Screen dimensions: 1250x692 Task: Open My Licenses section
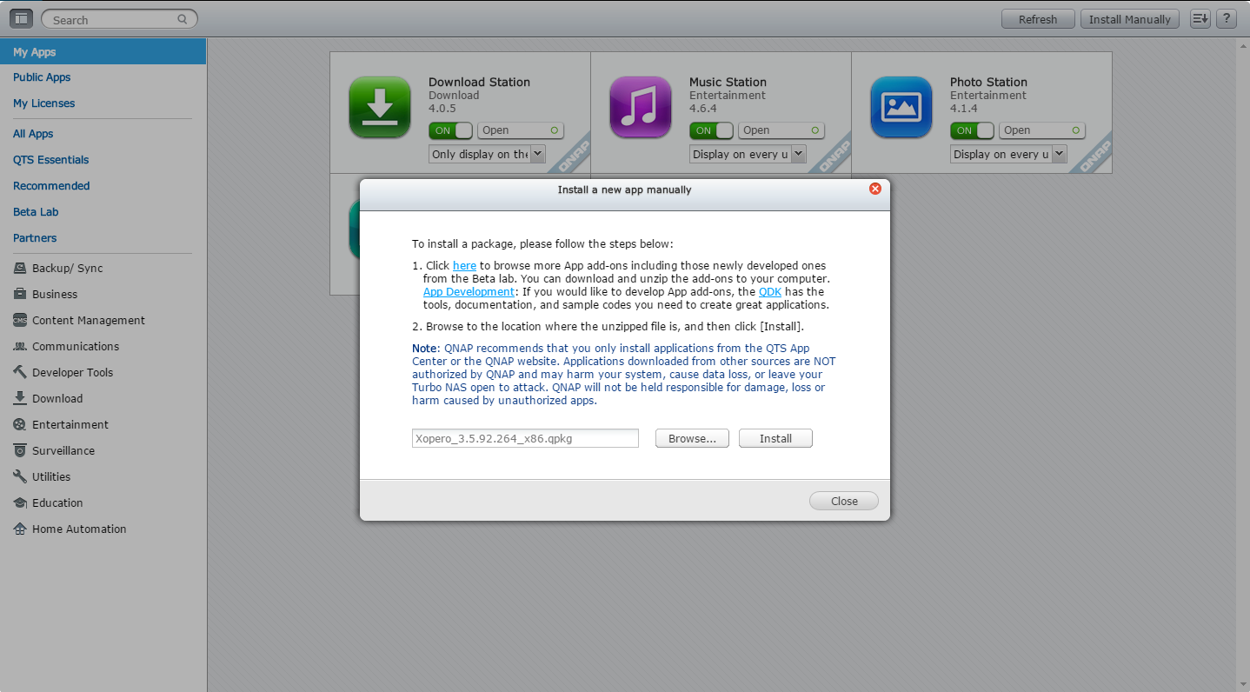pyautogui.click(x=43, y=103)
